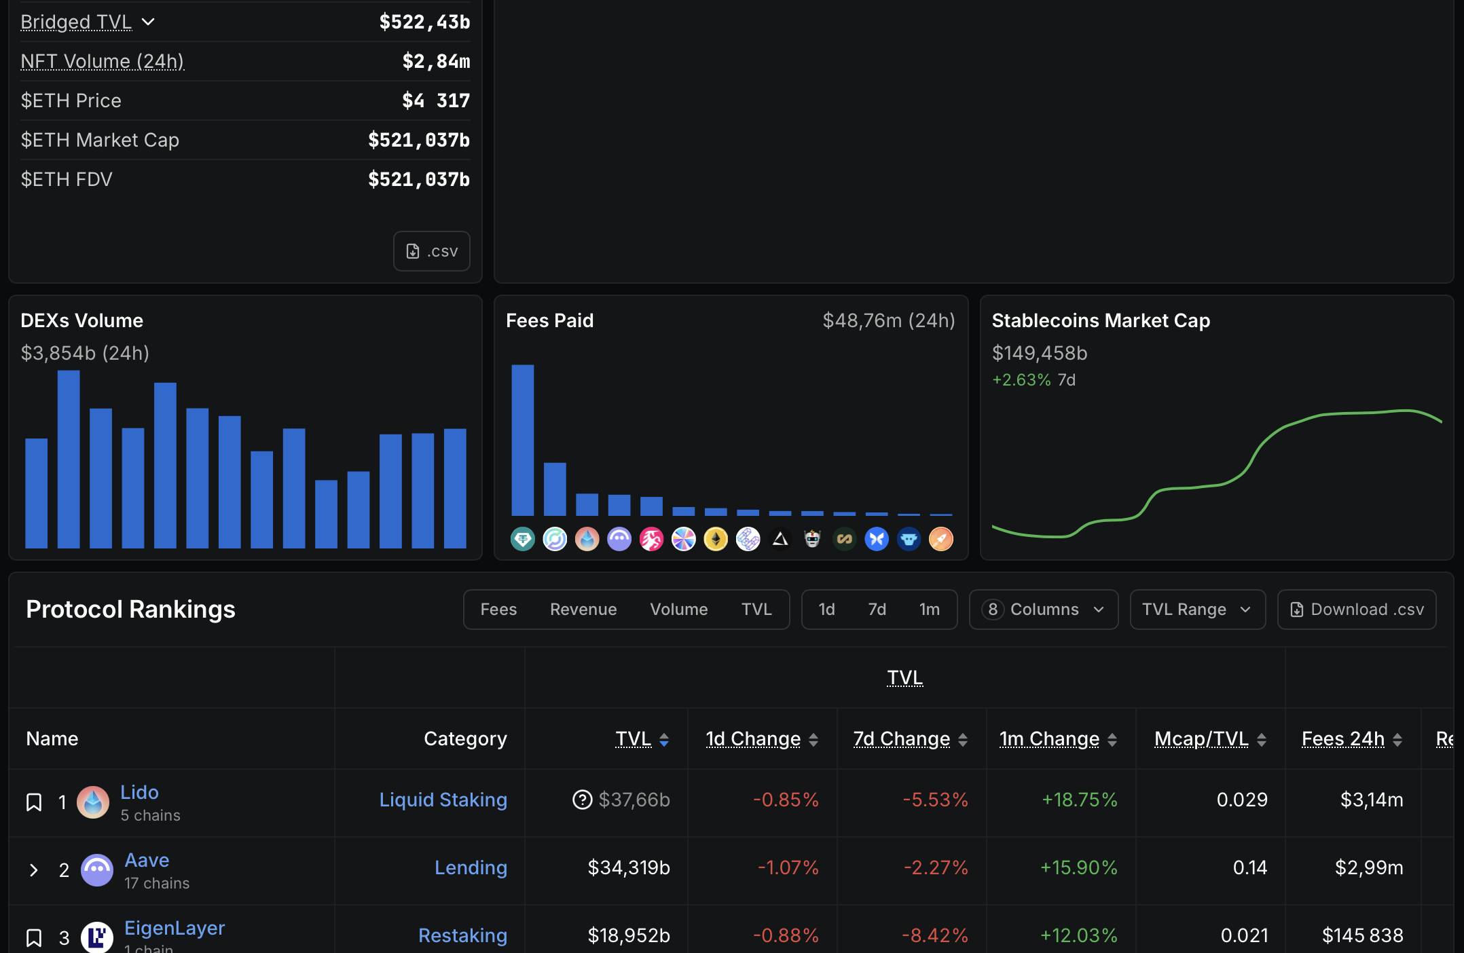Click the EigenLayer logo in rankings table
Viewport: 1464px width, 953px height.
97,937
